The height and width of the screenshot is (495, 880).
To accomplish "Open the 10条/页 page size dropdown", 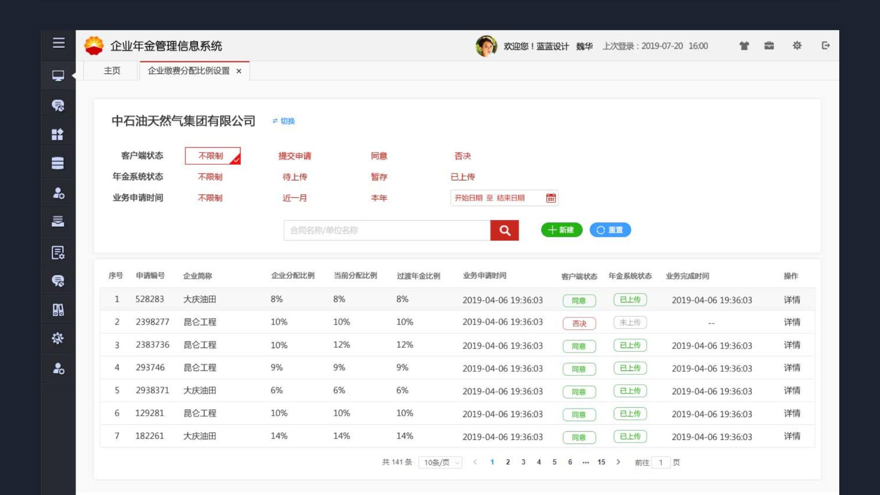I will 440,462.
